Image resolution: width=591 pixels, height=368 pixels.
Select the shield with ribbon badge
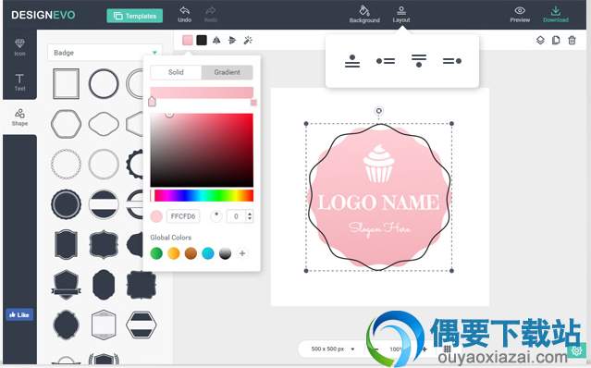66,285
